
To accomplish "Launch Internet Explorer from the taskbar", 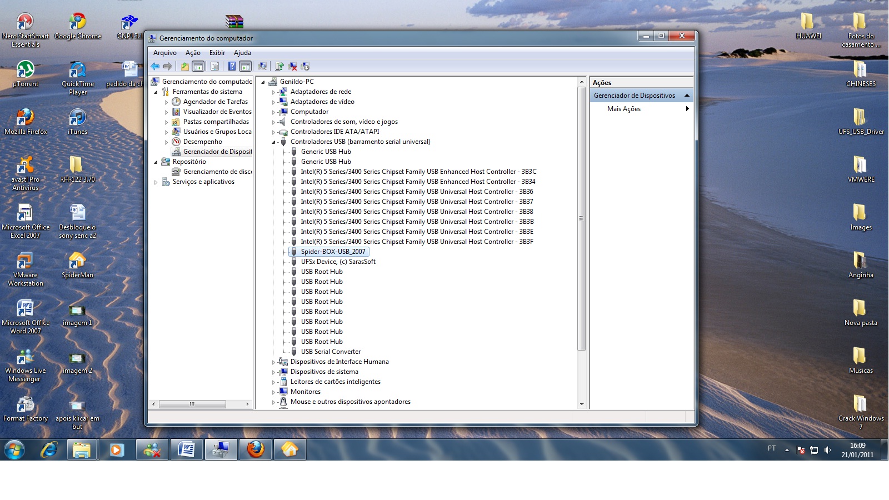I will [x=49, y=449].
